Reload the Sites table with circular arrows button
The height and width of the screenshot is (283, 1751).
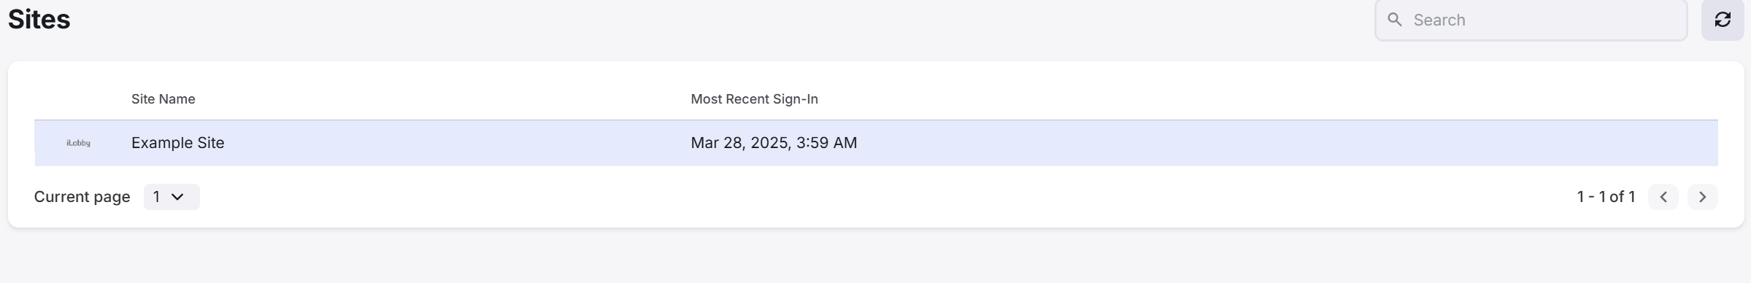click(x=1723, y=20)
